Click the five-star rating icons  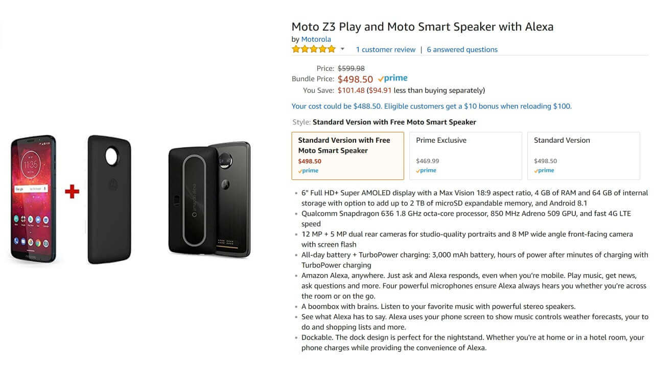click(x=313, y=49)
